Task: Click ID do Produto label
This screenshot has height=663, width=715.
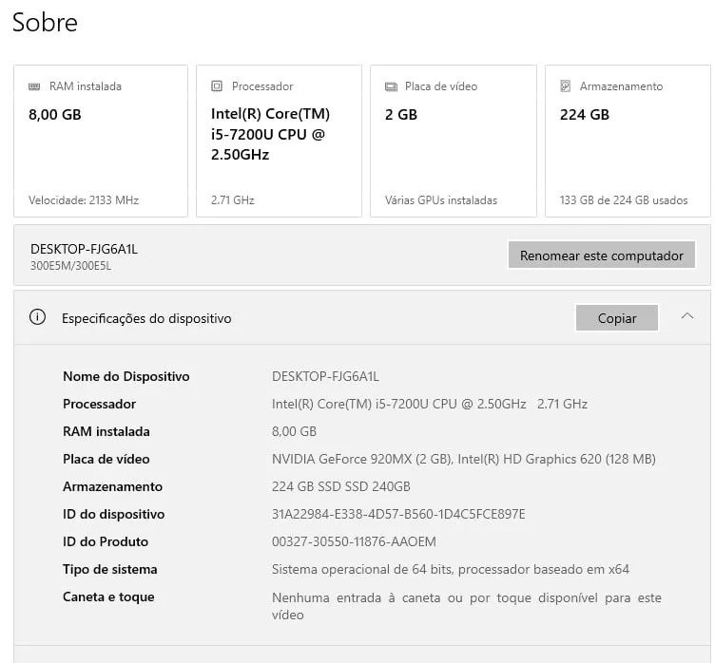Action: [106, 541]
